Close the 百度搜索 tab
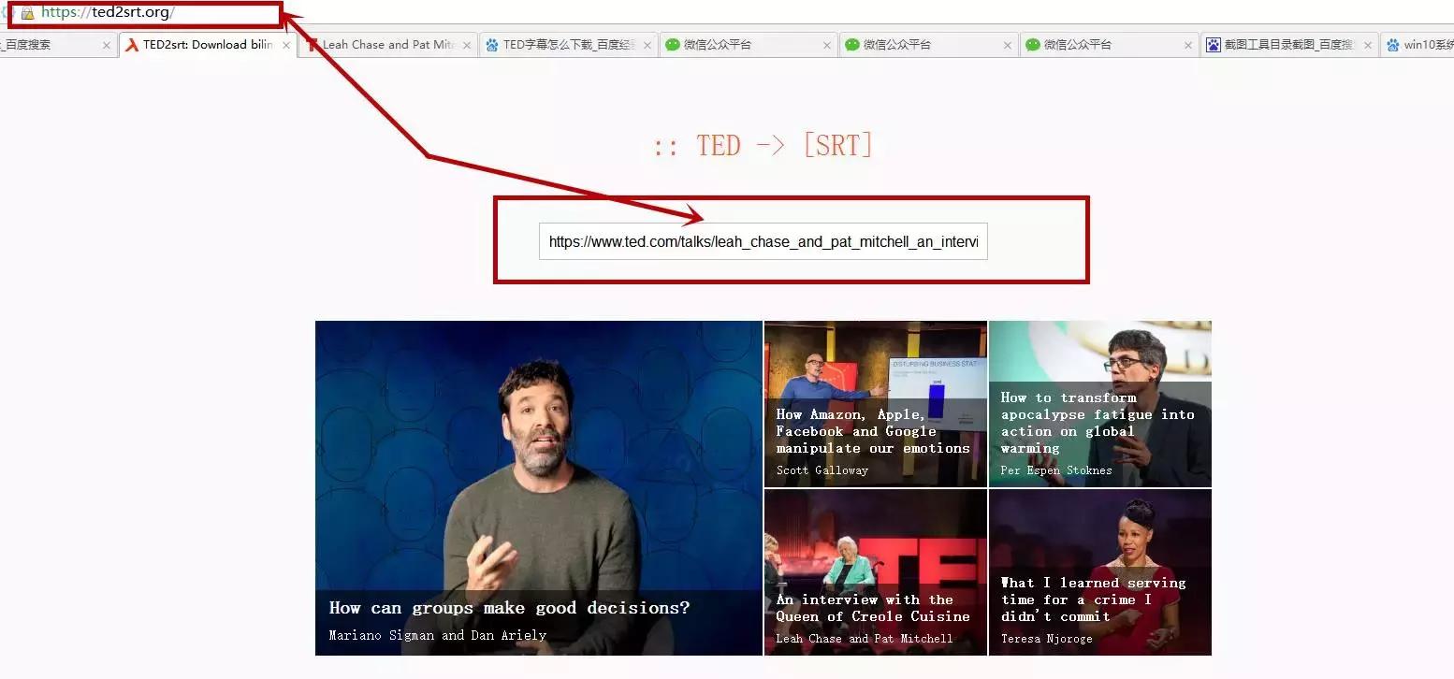 click(x=106, y=45)
